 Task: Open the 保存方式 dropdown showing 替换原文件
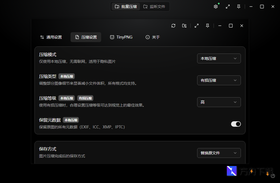(x=219, y=153)
